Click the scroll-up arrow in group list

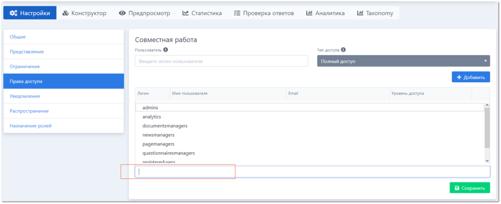[487, 105]
